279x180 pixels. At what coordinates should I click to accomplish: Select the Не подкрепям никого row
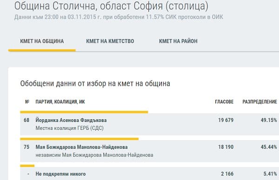pos(149,174)
